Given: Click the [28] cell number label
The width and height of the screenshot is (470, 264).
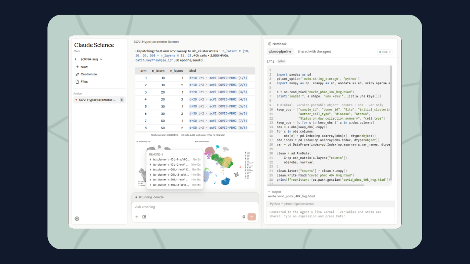Looking at the screenshot, I should click(271, 61).
